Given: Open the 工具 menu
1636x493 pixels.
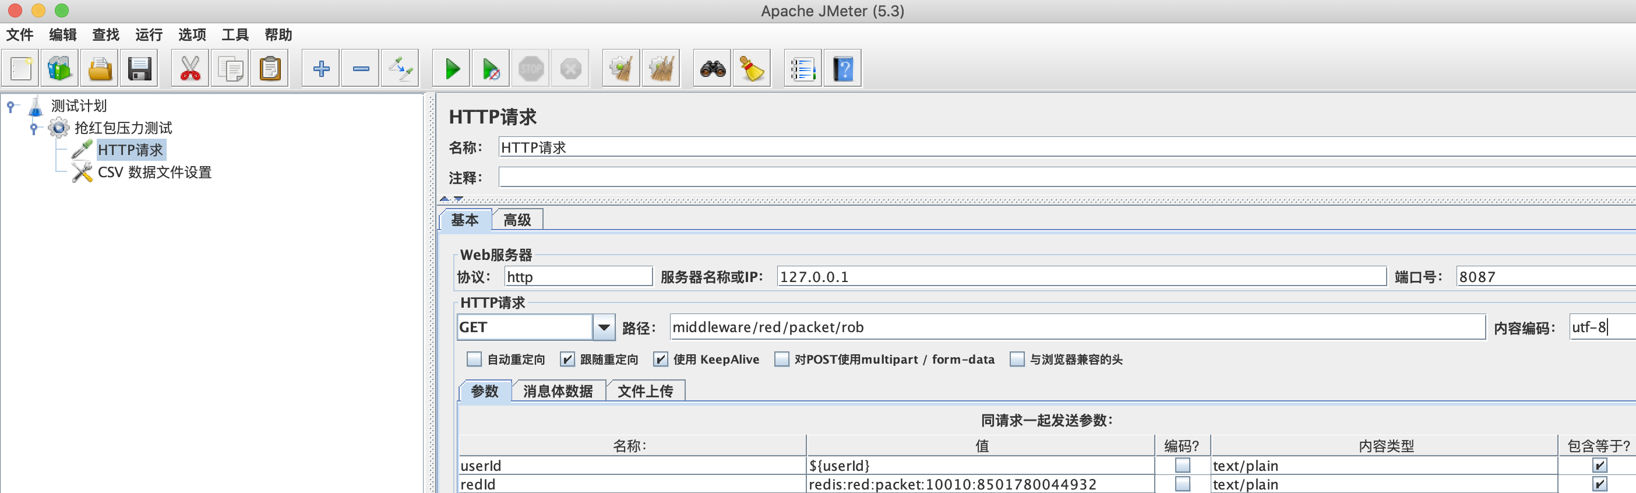Looking at the screenshot, I should click(235, 35).
